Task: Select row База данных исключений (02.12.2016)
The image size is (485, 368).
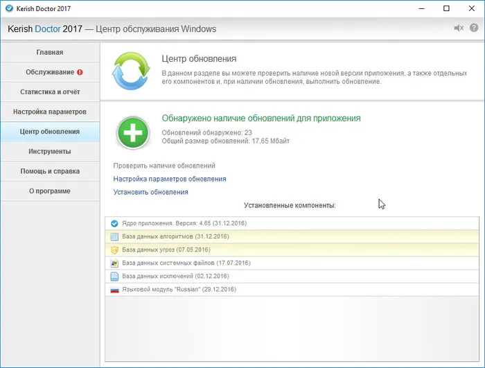Action: click(292, 277)
